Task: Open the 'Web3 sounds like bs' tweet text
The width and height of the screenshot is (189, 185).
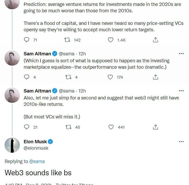Action: tap(38, 173)
